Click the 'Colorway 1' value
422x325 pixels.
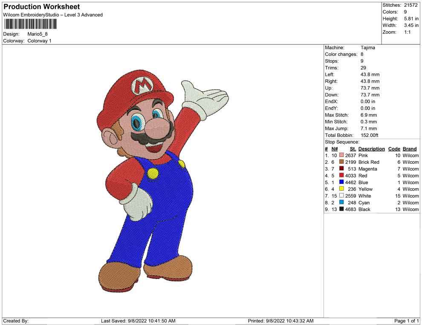tap(39, 41)
